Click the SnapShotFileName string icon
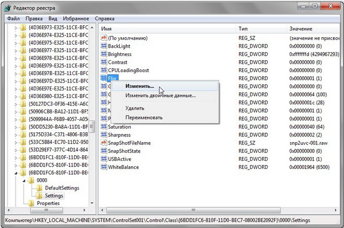 click(104, 143)
